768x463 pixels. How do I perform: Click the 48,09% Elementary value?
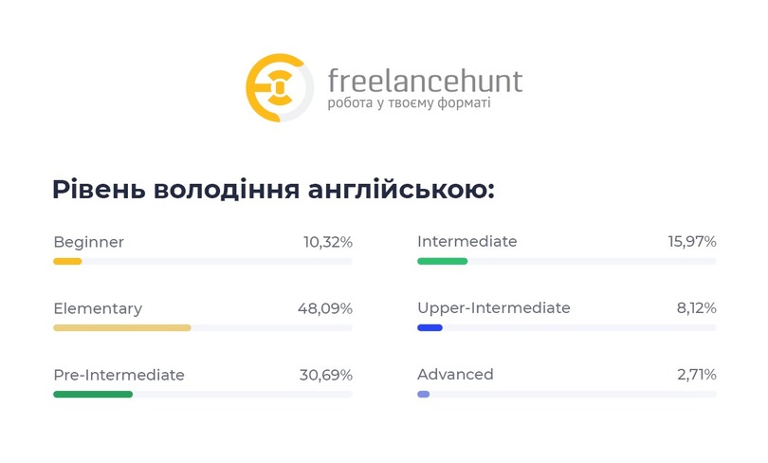pyautogui.click(x=325, y=308)
